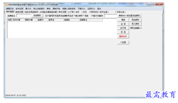Minimize the window using title bar button

[149, 4]
